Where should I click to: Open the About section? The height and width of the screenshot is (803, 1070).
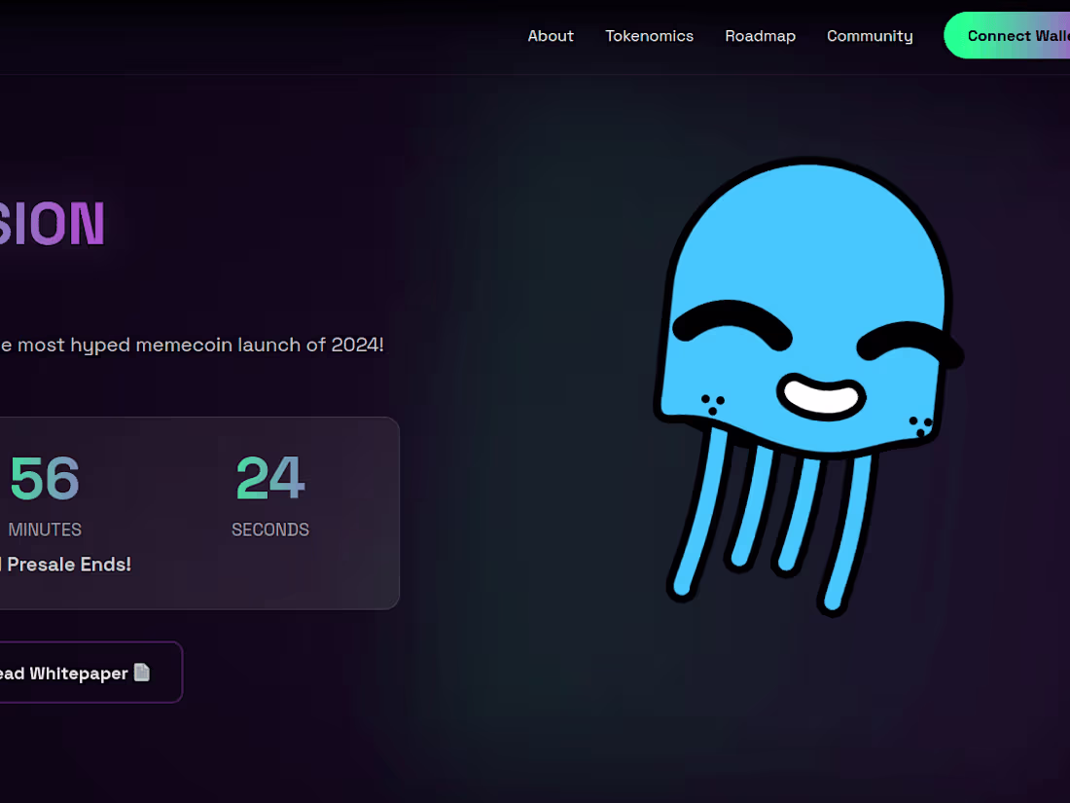click(x=551, y=35)
